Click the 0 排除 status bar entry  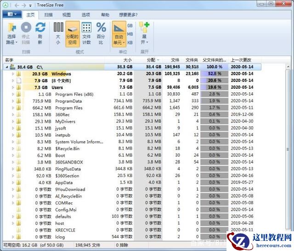click(122, 245)
